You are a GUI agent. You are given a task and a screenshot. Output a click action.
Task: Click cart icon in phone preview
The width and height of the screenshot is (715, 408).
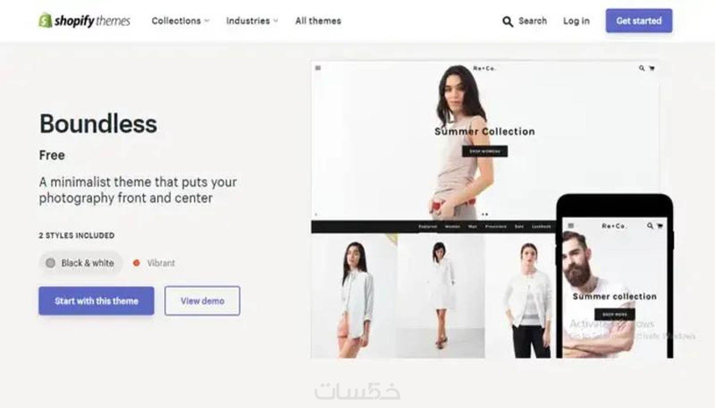(660, 226)
